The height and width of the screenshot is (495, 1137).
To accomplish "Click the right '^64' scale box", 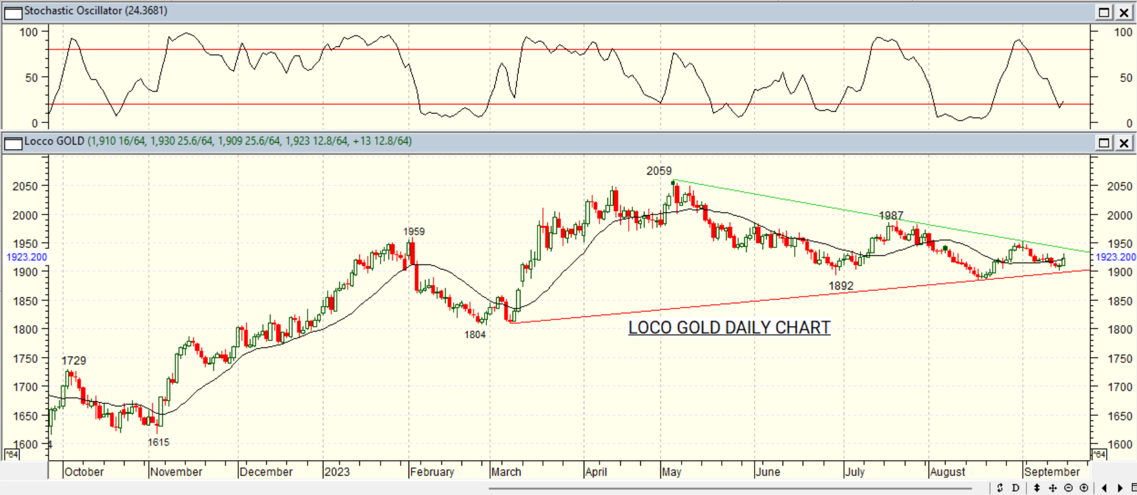I will click(1099, 454).
